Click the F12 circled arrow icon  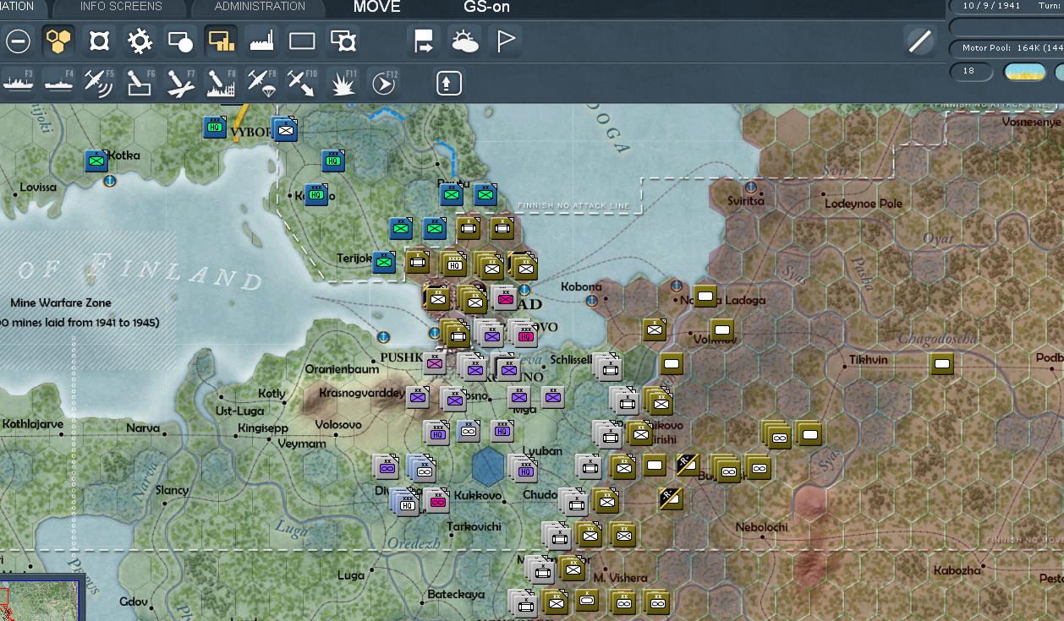383,83
